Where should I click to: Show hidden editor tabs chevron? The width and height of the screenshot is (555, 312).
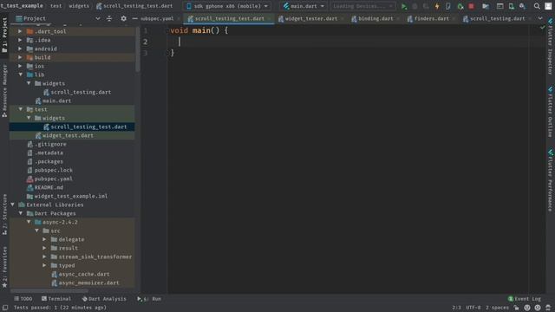pyautogui.click(x=540, y=18)
